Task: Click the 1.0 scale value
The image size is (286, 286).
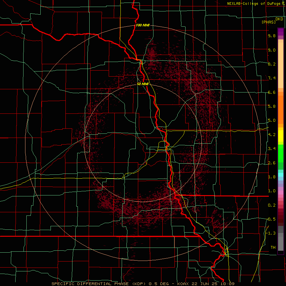Action: pyautogui.click(x=272, y=191)
